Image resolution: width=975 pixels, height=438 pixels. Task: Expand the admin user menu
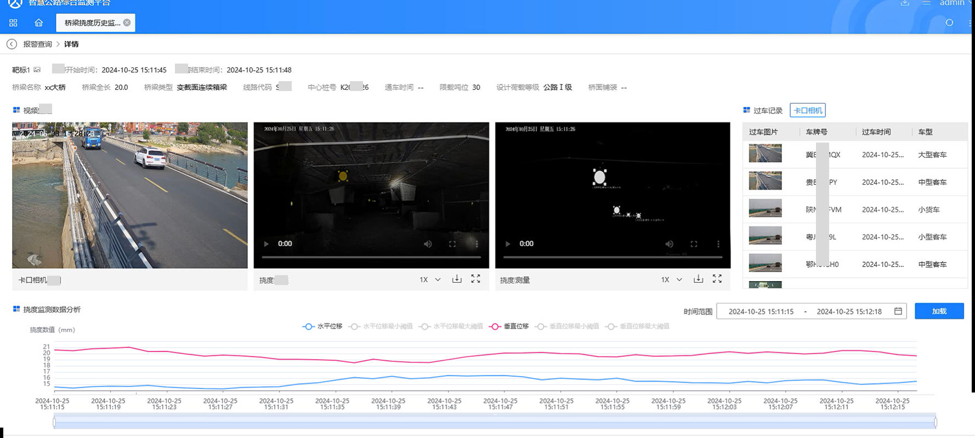(x=954, y=3)
